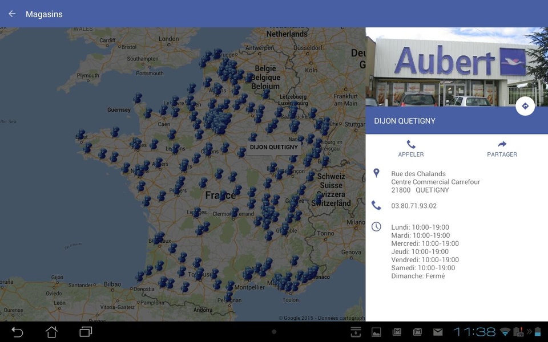Screen dimensions: 548x342
Task: Tap the APPELER phone icon
Action: [x=411, y=144]
